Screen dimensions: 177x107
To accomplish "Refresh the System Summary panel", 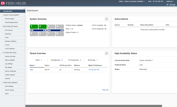I will click(x=106, y=19).
